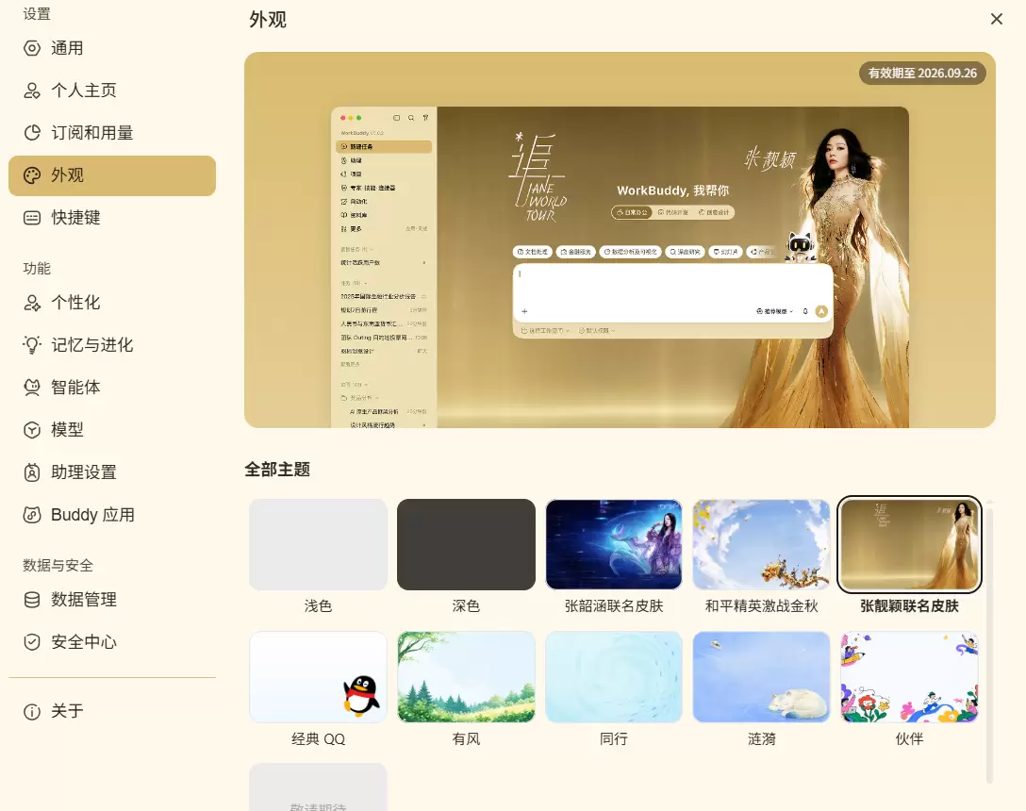Open the 安全中心 label
This screenshot has width=1026, height=811.
point(84,642)
